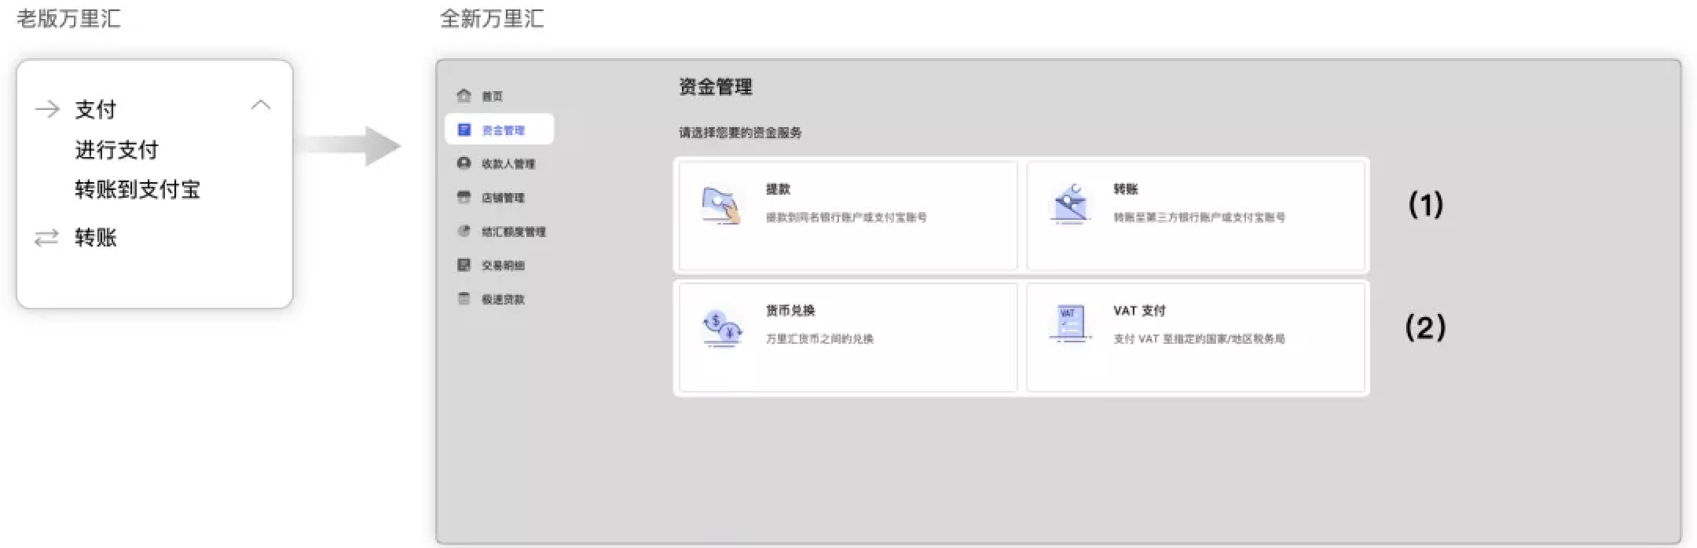Click the person icon beside 收款人管理

464,163
